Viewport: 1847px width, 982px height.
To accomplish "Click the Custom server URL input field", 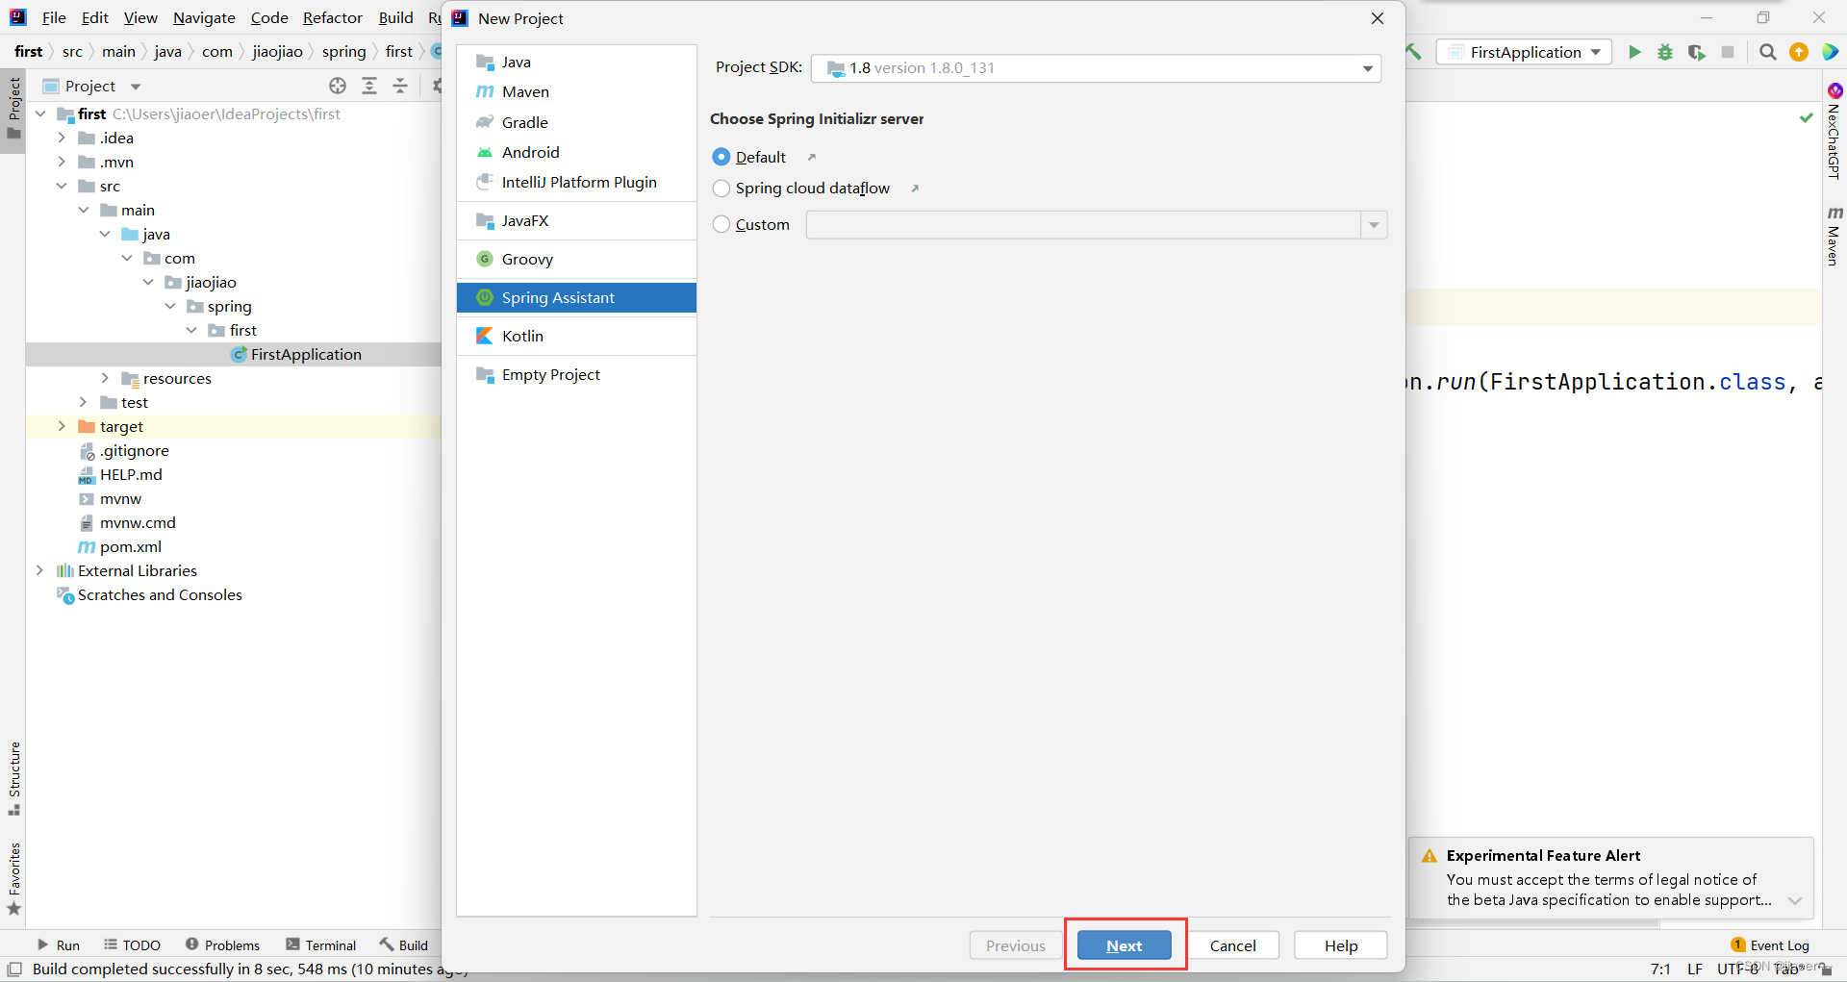I will 1083,225.
